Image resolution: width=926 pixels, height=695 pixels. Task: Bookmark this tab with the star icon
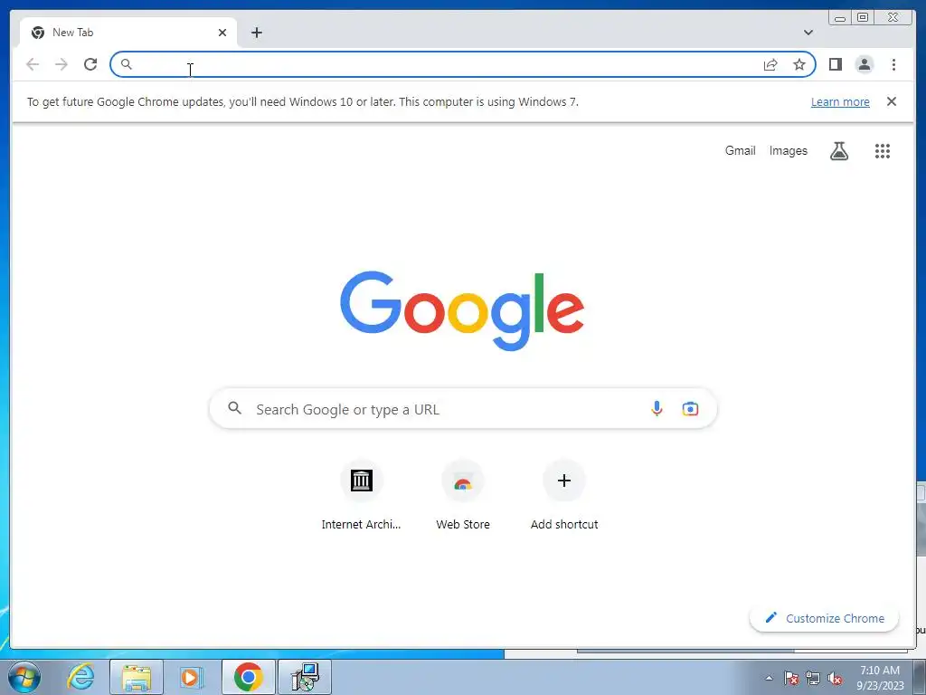799,64
